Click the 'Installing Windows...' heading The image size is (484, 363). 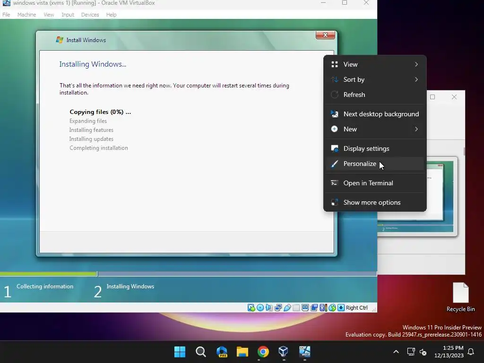93,64
